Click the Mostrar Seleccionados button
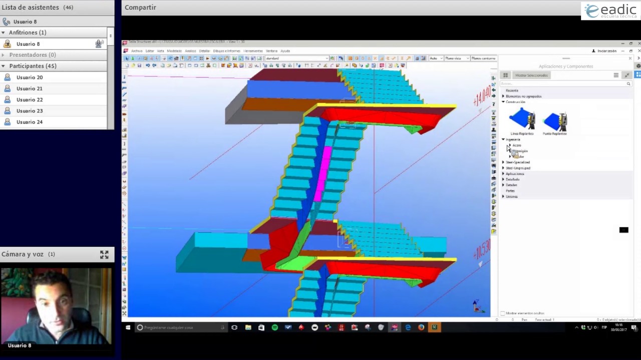The height and width of the screenshot is (360, 641). tap(531, 75)
